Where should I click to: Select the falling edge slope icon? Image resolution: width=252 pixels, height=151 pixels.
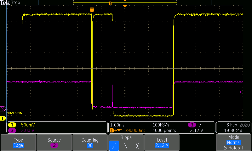point(126,146)
